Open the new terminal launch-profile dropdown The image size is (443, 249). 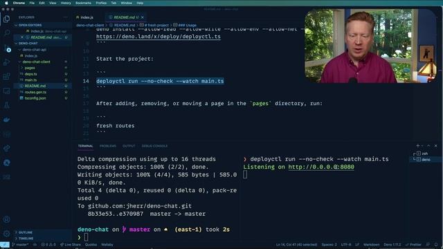point(422,146)
